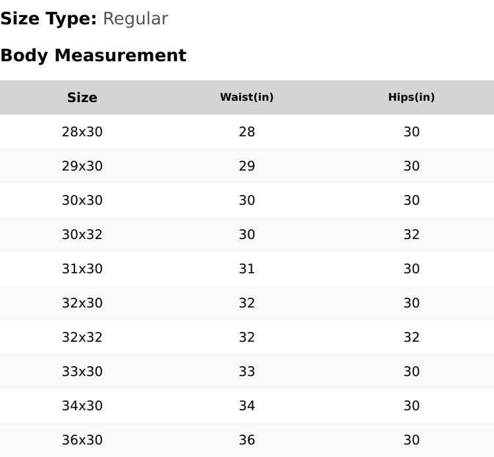Image resolution: width=494 pixels, height=457 pixels.
Task: Select the 29x30 size cell
Action: point(82,166)
